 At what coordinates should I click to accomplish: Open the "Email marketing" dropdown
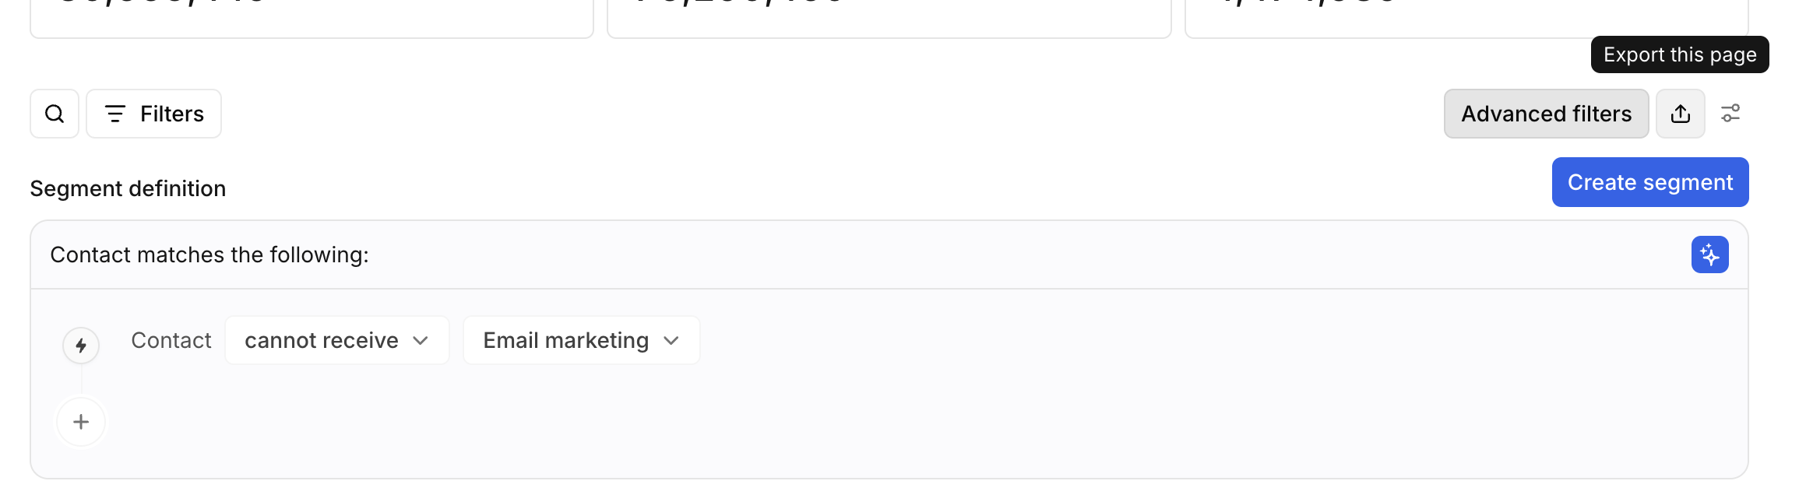point(566,340)
